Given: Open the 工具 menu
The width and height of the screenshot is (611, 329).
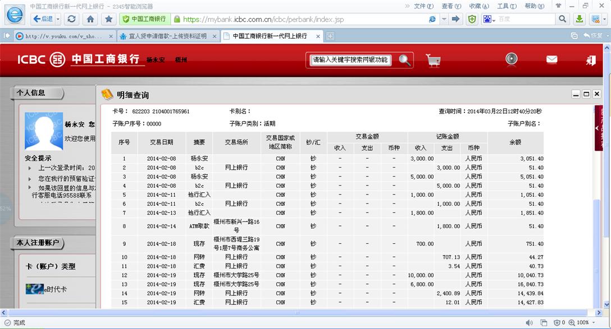Looking at the screenshot, I should tap(506, 6).
